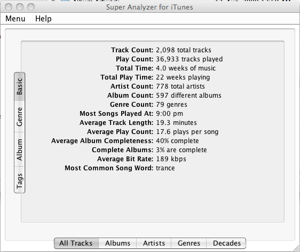Click the window resize grip corner
The height and width of the screenshot is (252, 300).
point(296,248)
